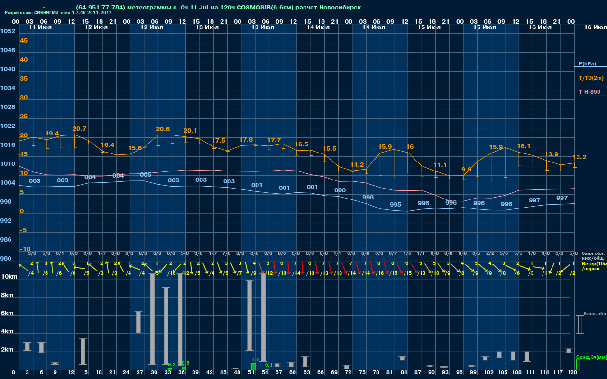Click the -10 temperature axis label
The image size is (607, 379).
click(x=25, y=249)
